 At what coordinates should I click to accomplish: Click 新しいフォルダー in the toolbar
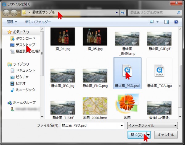click(x=38, y=22)
